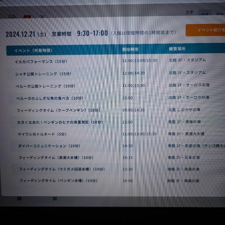Select calendar date 30
Viewport: 225px width, 225px height.
tap(19, 199)
